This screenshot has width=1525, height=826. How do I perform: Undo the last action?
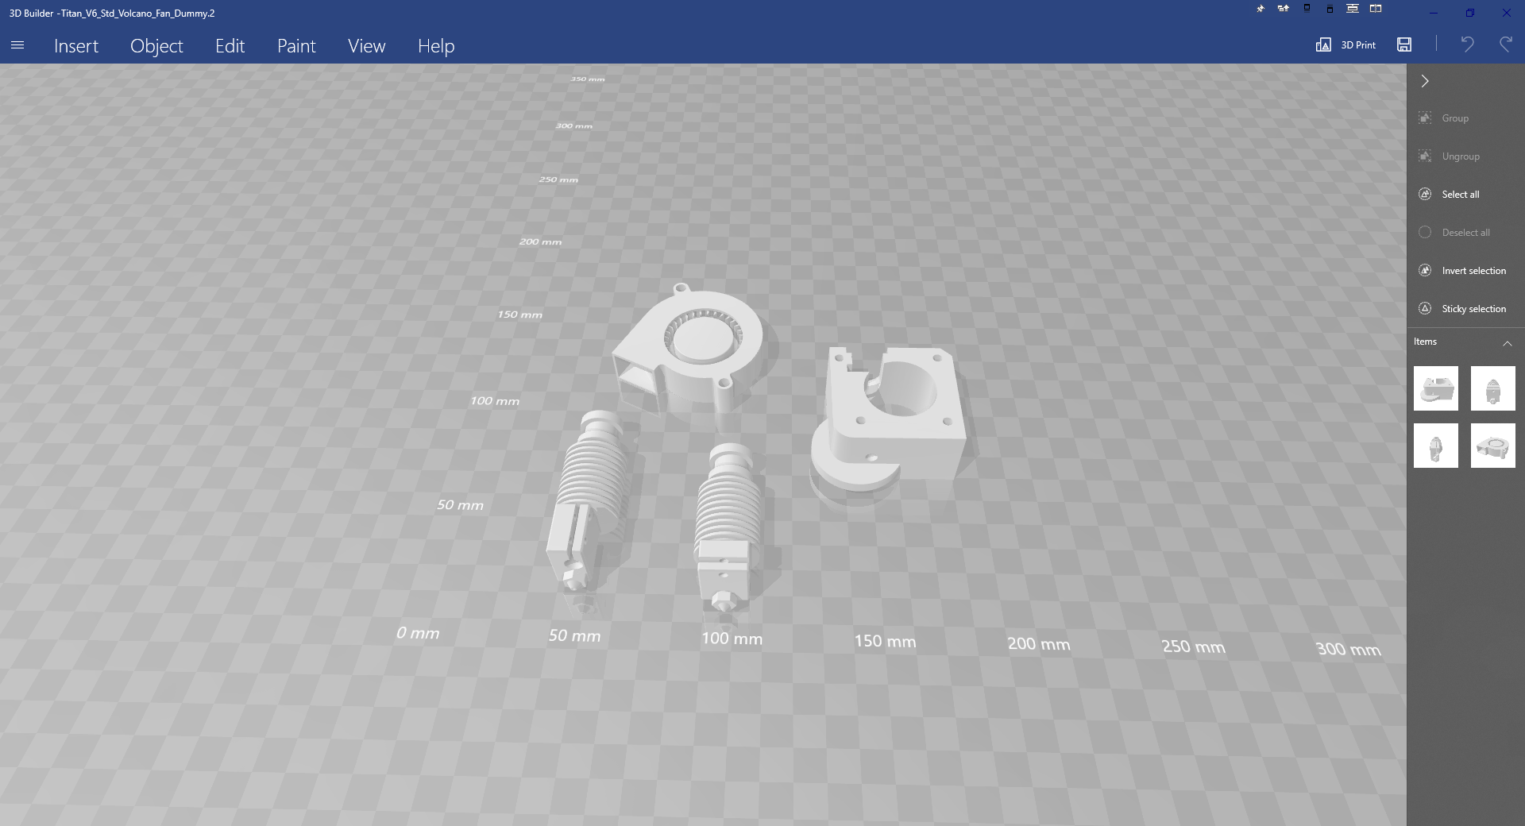click(1467, 44)
